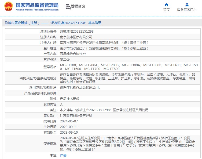Click the 备注 row label
This screenshot has height=159, width=202.
(x=53, y=110)
